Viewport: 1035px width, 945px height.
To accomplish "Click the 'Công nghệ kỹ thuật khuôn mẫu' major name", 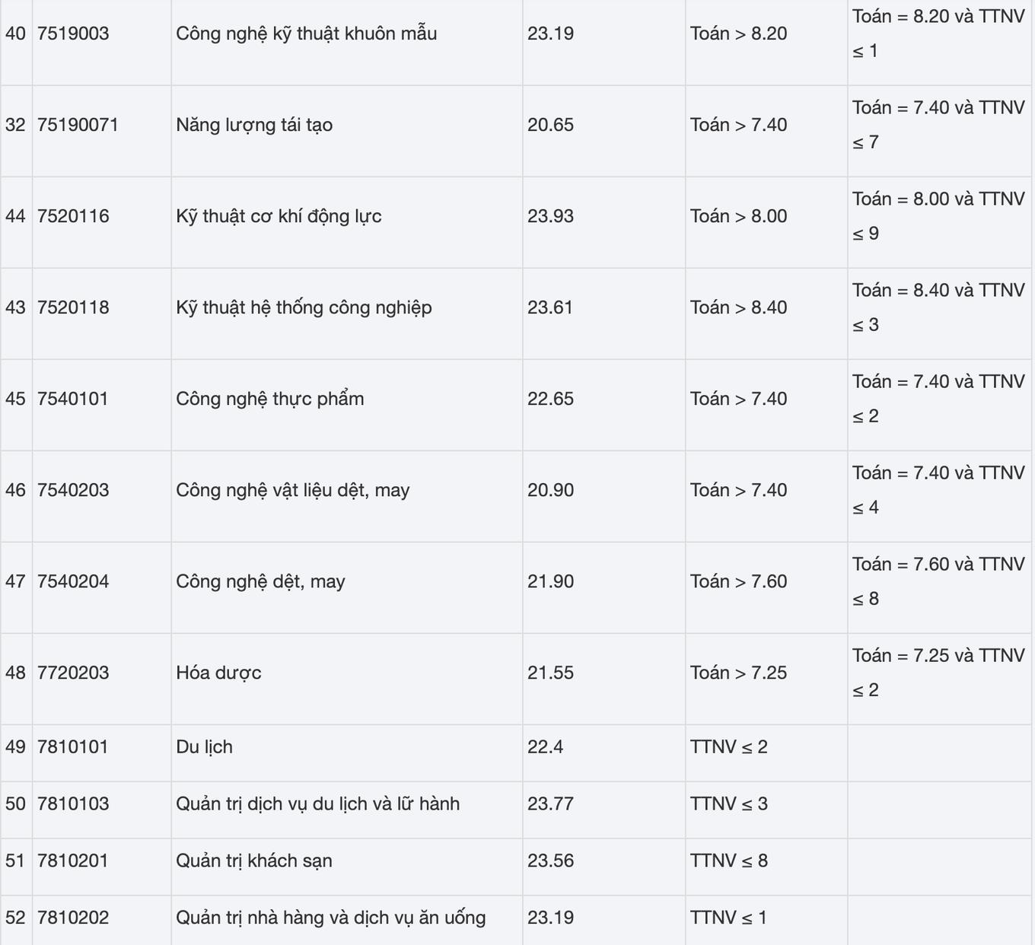I will [x=306, y=33].
